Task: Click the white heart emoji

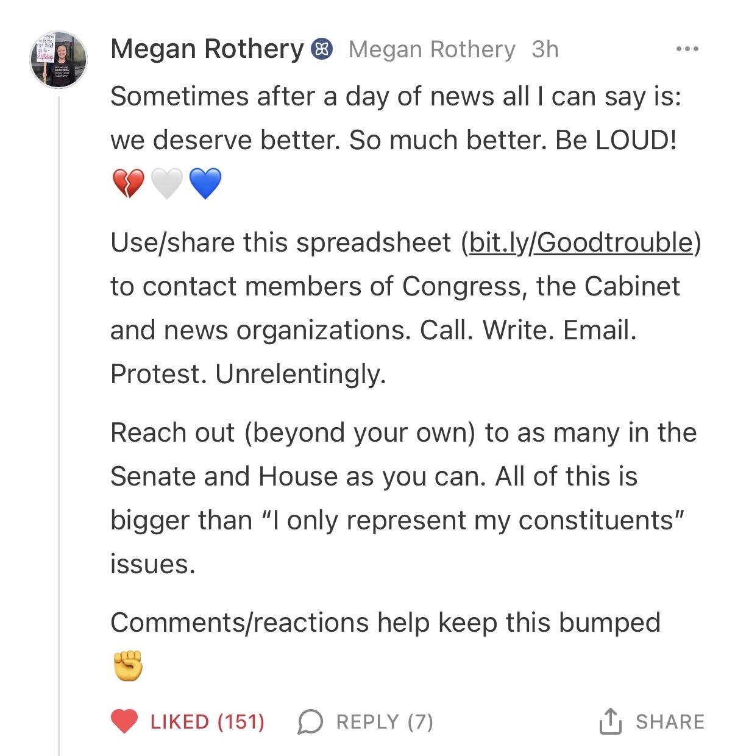Action: (166, 183)
